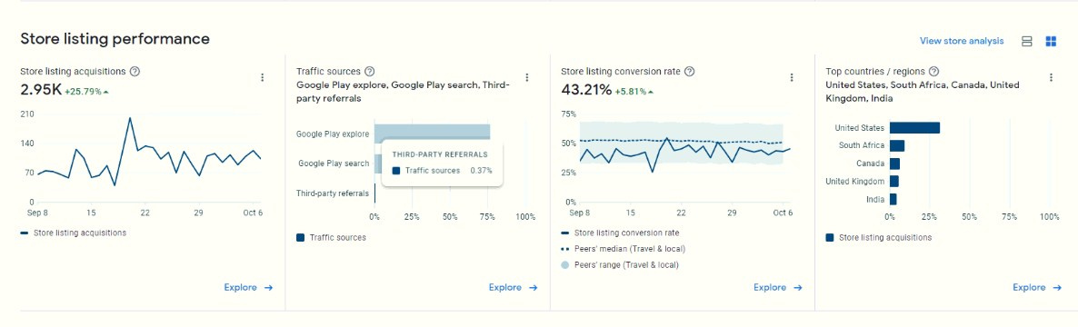Switch to the grid layout view icon
Screen dimensions: 1078x327
pos(1051,41)
